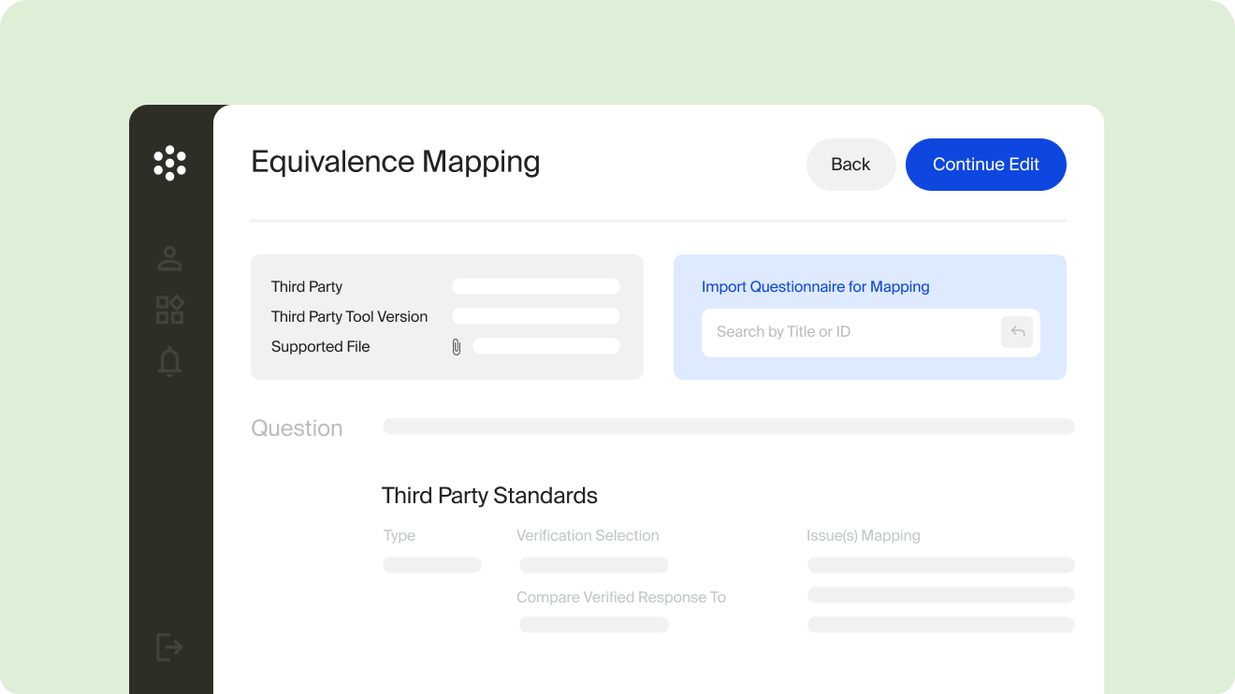Image resolution: width=1235 pixels, height=694 pixels.
Task: Click Import Questionnaire for Mapping label
Action: 816,287
